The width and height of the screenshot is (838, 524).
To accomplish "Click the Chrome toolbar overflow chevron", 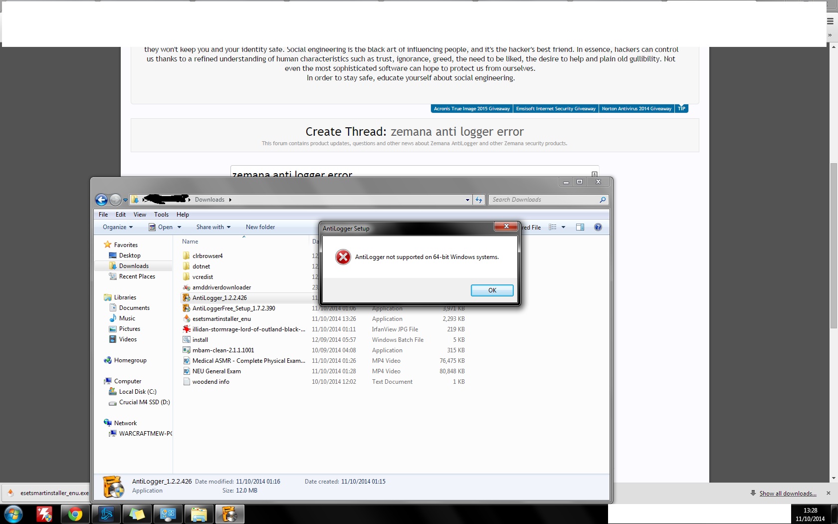I will pyautogui.click(x=830, y=35).
